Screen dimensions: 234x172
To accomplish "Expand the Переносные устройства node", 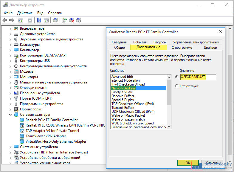I will point(10,93).
